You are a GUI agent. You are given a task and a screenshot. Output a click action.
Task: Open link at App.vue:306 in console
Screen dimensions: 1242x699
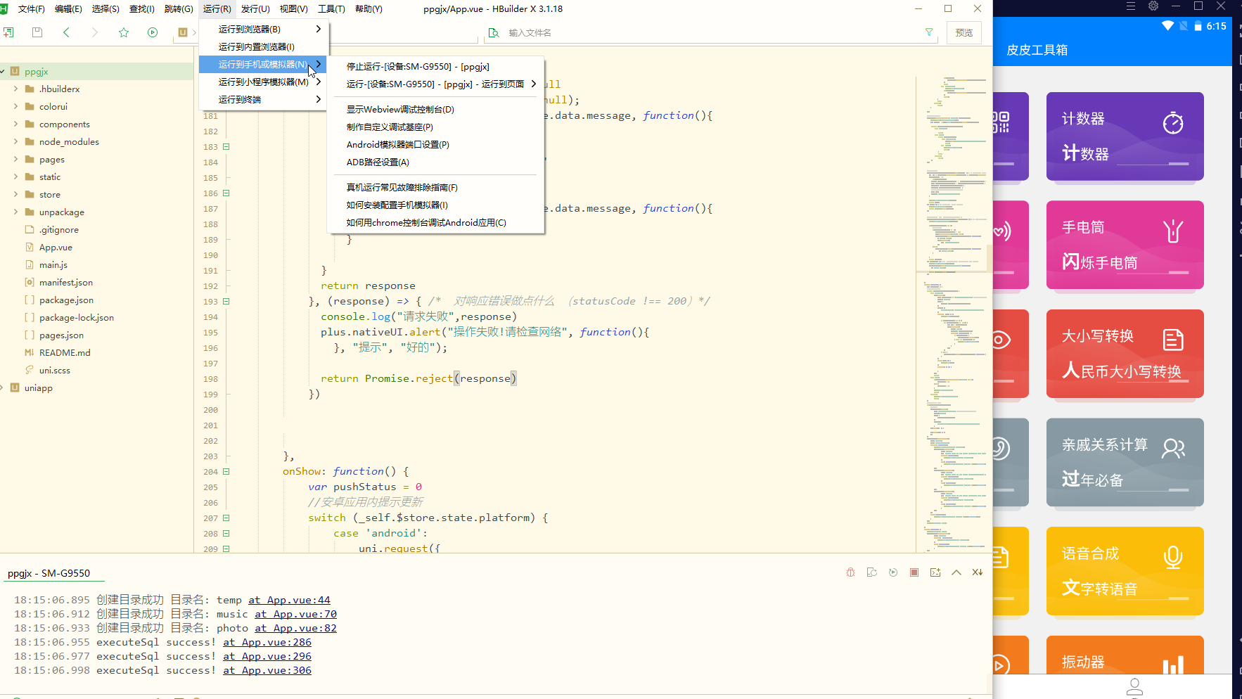tap(267, 670)
